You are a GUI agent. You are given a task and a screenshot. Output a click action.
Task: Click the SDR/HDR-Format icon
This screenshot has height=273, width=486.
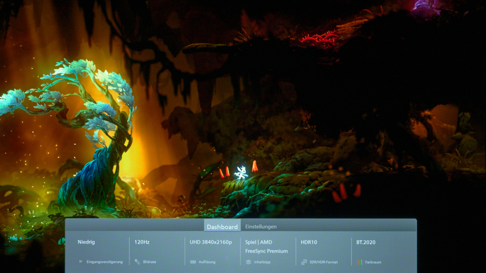[304, 262]
